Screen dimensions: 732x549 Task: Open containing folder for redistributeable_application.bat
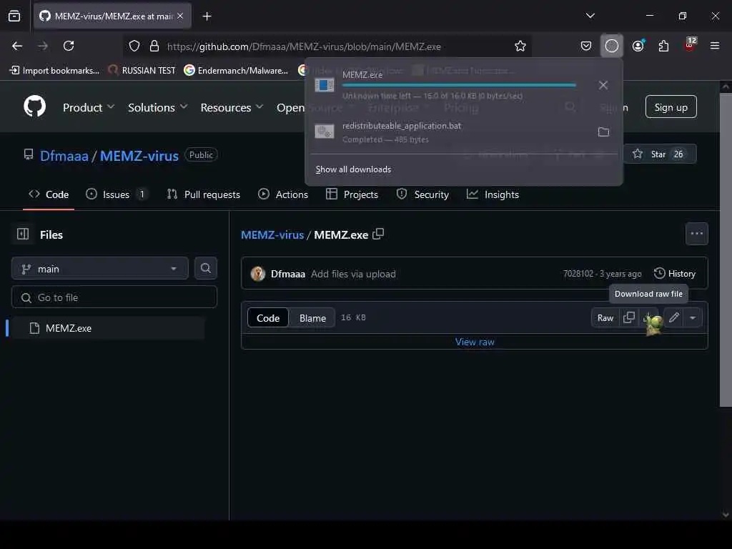tap(603, 132)
